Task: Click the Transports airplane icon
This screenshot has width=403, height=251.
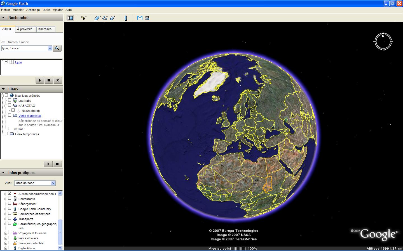Action: pos(15,219)
